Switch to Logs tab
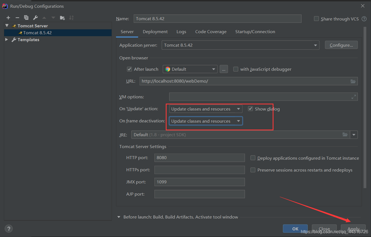The width and height of the screenshot is (371, 237). 181,32
